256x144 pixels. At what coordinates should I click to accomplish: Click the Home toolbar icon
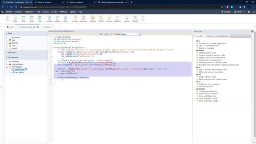[x=7, y=18]
